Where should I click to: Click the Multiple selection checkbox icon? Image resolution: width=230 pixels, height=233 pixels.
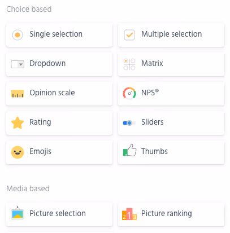(x=129, y=35)
